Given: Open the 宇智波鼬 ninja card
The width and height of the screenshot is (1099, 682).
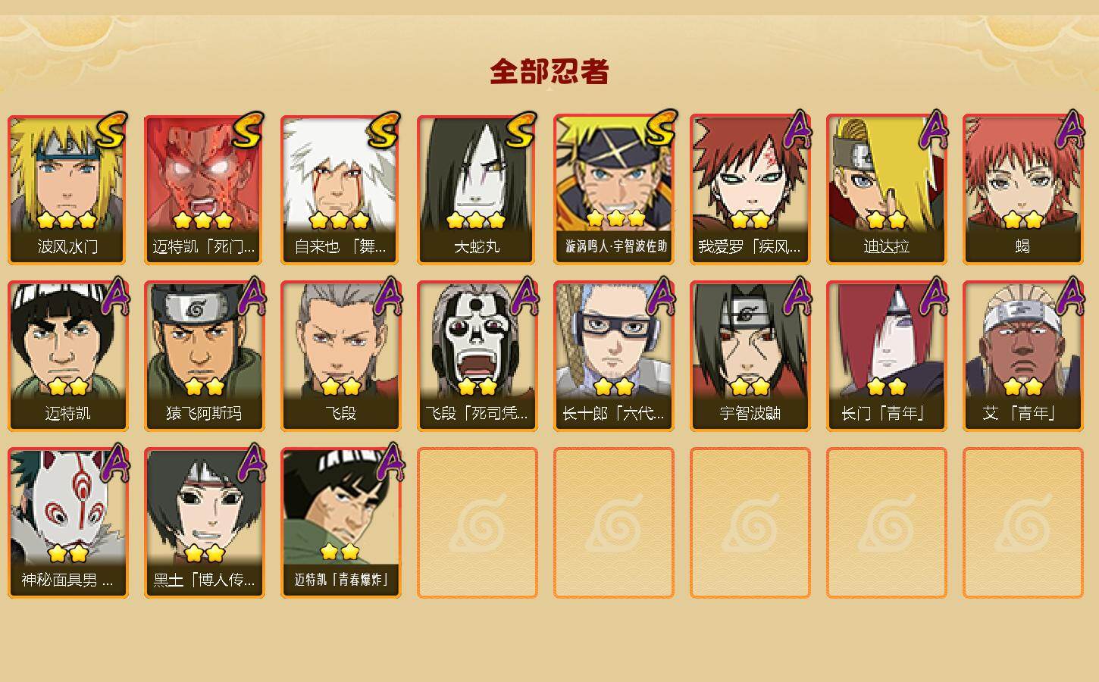Looking at the screenshot, I should (x=750, y=356).
